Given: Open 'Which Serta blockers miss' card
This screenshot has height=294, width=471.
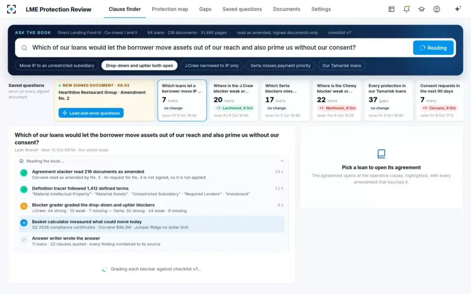Looking at the screenshot, I should (x=285, y=100).
